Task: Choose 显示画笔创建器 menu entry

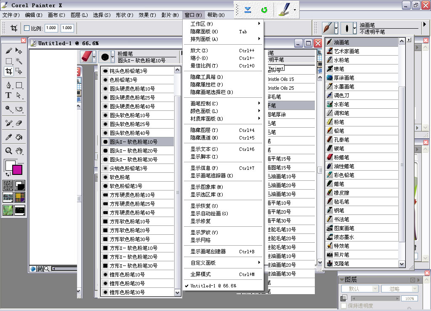Action: pyautogui.click(x=223, y=252)
